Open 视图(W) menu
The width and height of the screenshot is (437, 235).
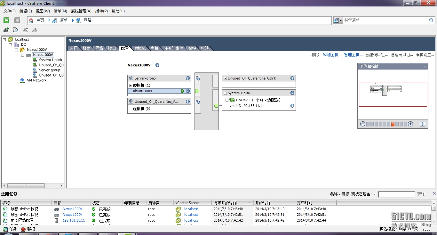point(43,11)
